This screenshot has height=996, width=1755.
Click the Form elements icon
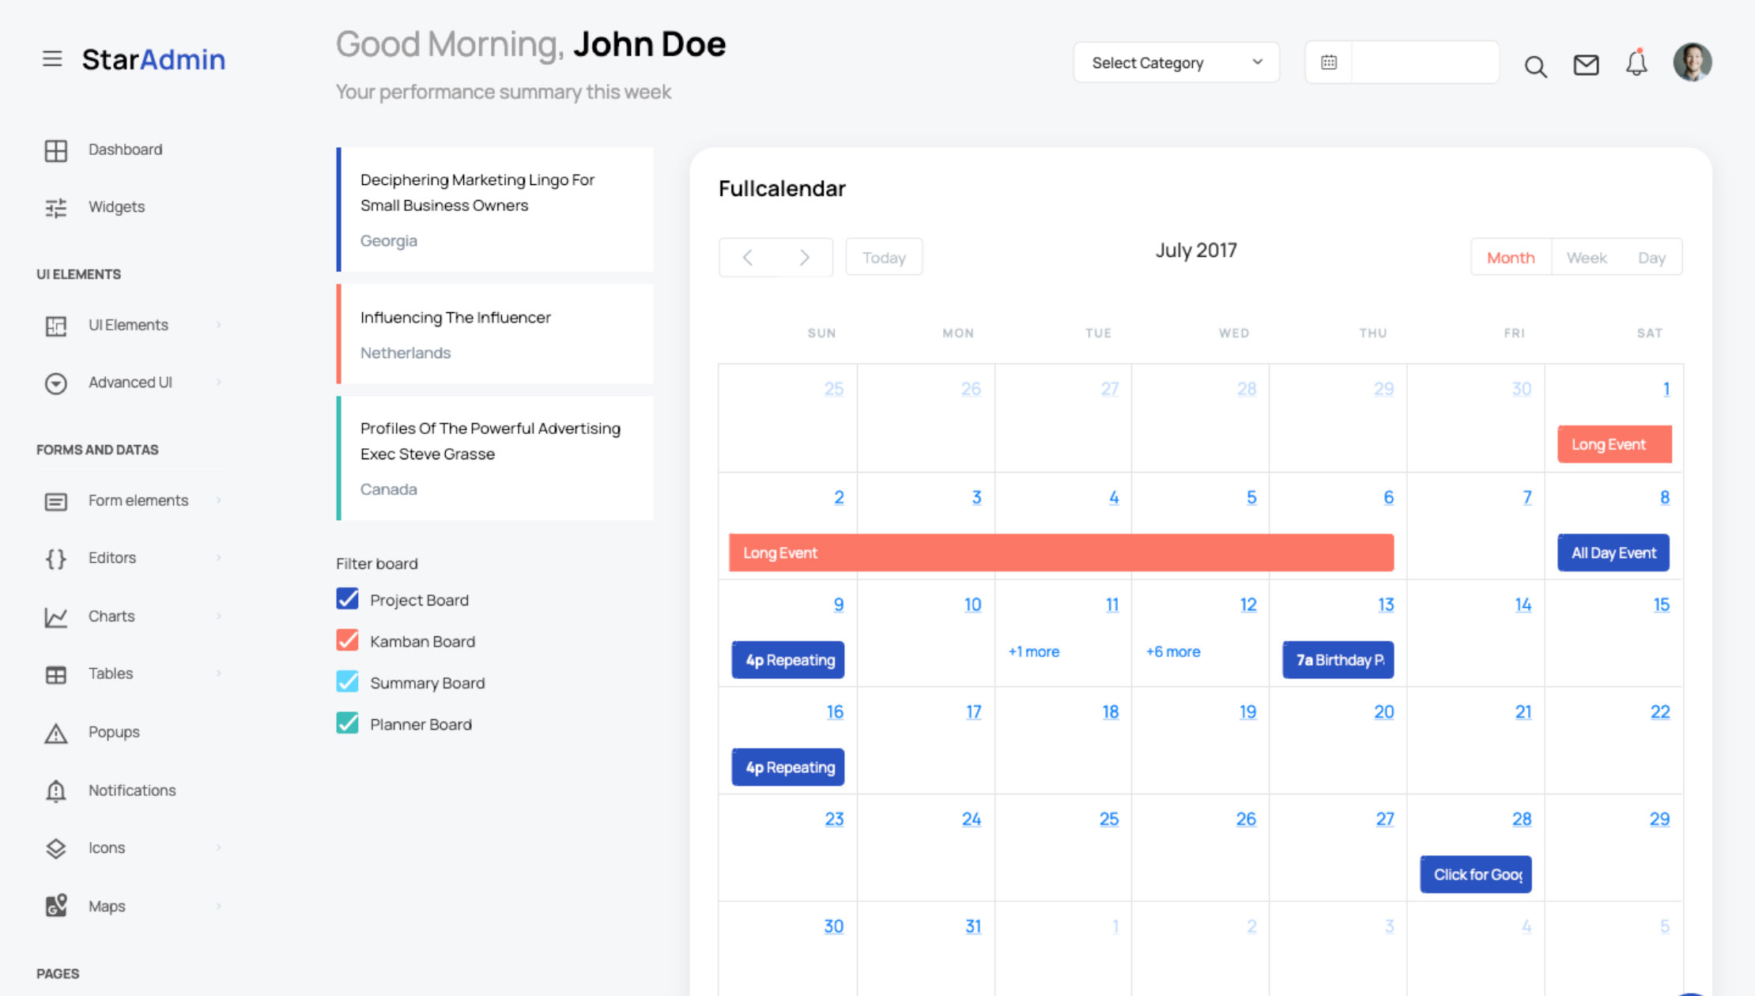[x=55, y=501]
